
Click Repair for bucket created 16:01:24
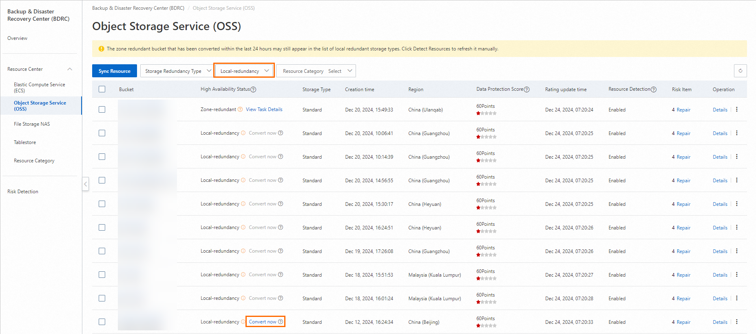(683, 299)
